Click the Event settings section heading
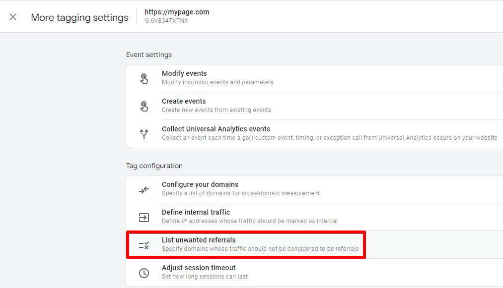503x288 pixels. coord(149,55)
